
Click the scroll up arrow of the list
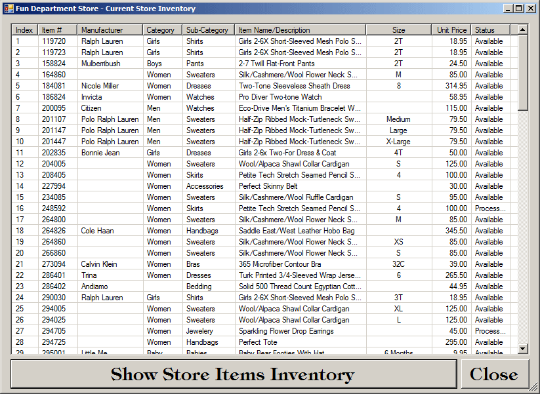(x=522, y=30)
